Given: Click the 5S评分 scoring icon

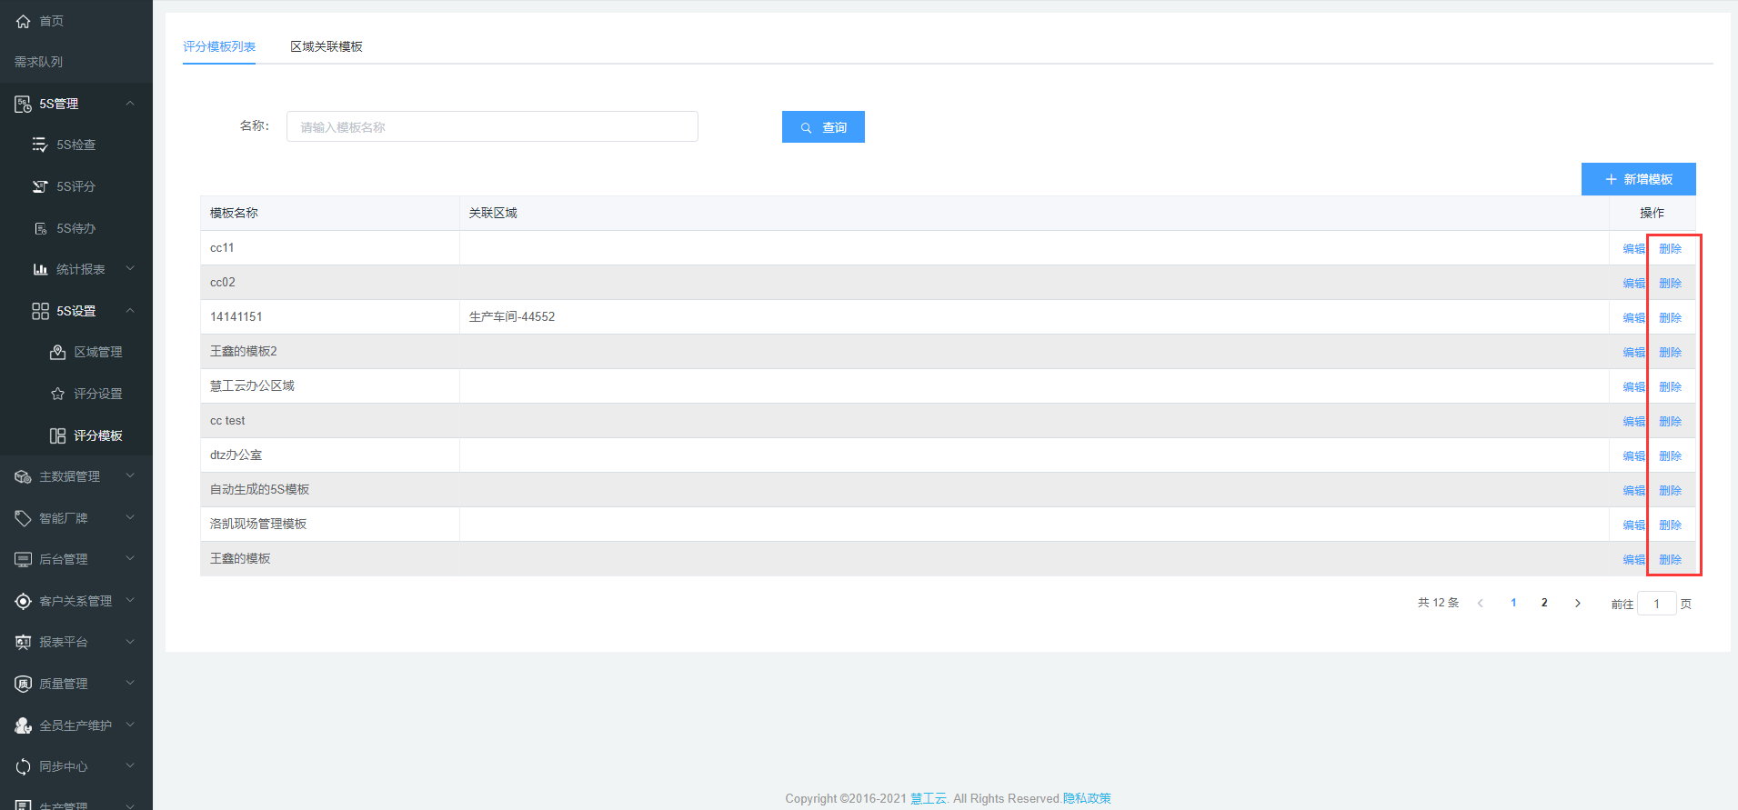Looking at the screenshot, I should click(x=40, y=186).
